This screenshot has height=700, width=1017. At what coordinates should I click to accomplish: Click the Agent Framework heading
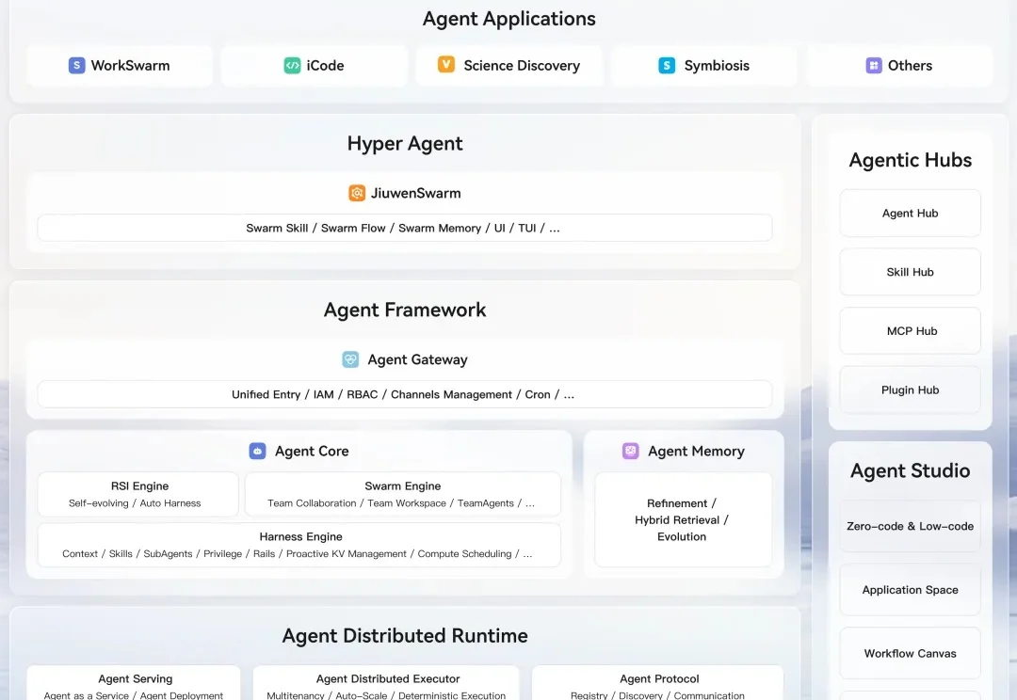(405, 310)
